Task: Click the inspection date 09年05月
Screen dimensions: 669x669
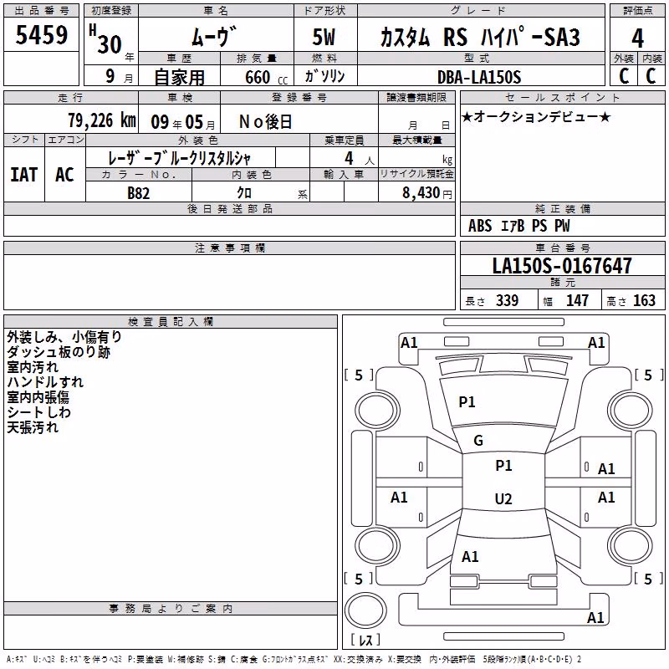Action: (x=183, y=122)
